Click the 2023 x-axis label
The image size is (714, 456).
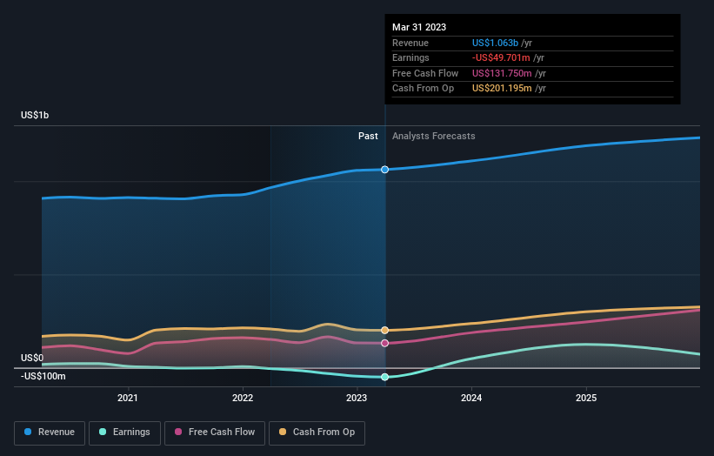coord(357,398)
